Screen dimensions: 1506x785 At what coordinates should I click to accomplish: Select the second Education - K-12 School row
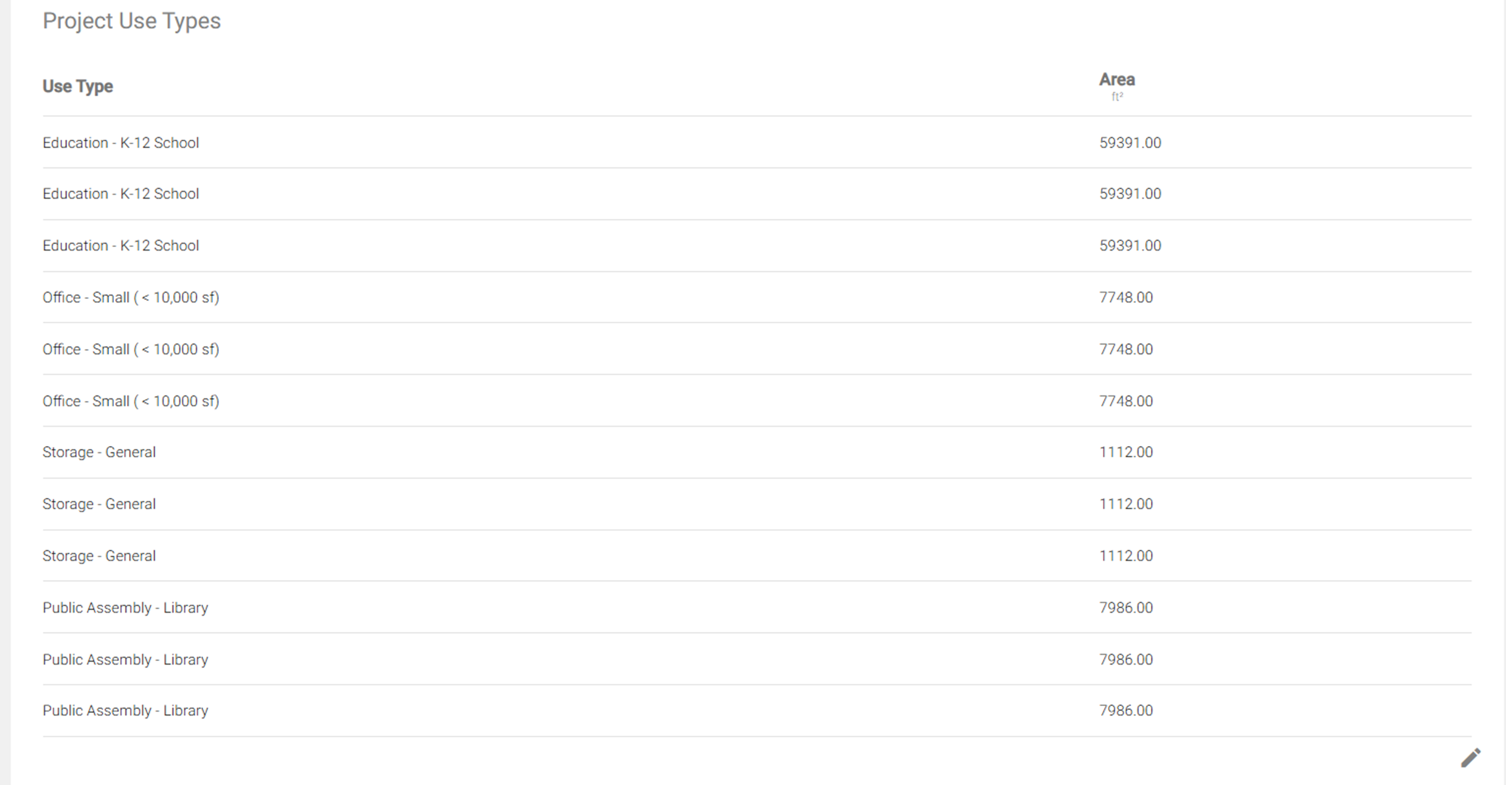point(757,194)
